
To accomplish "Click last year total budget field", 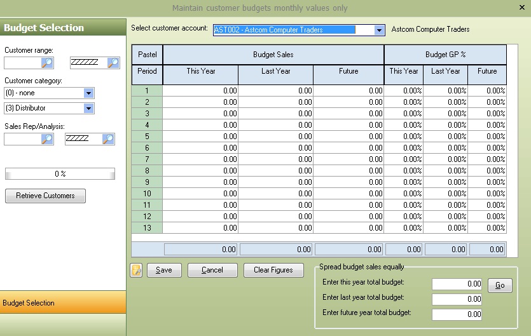I will pos(457,299).
